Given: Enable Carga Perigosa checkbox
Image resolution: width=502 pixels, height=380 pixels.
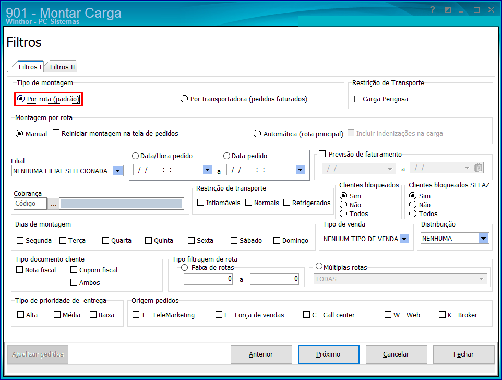Looking at the screenshot, I should 357,99.
